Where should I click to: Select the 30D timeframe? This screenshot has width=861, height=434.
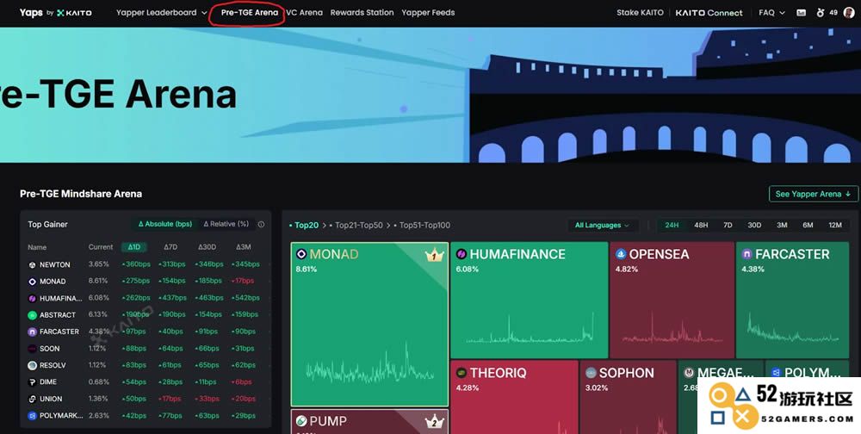[754, 226]
